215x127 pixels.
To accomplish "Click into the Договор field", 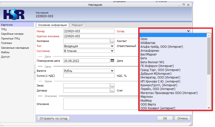I will [x=87, y=90].
